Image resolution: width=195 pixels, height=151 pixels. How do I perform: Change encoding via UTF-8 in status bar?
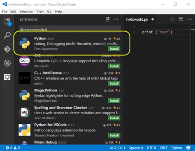click(x=151, y=148)
